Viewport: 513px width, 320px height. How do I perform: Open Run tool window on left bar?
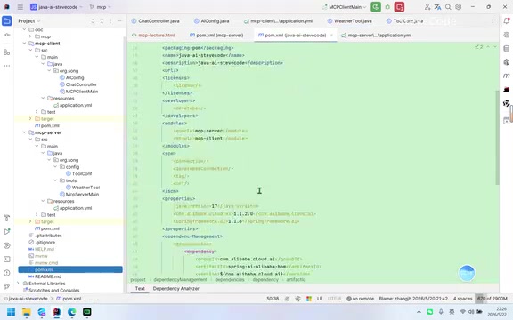click(7, 232)
